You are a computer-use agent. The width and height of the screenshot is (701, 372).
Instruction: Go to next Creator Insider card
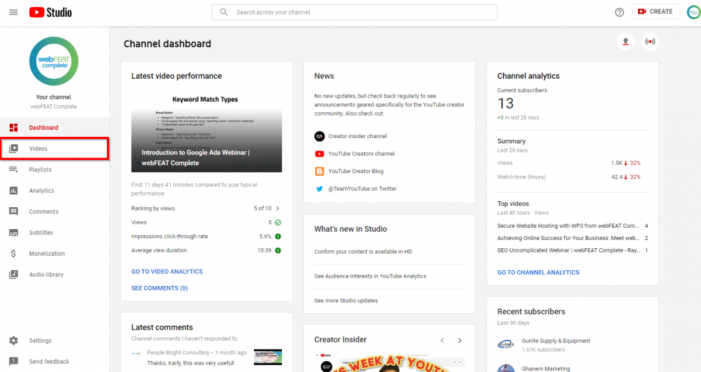point(459,341)
